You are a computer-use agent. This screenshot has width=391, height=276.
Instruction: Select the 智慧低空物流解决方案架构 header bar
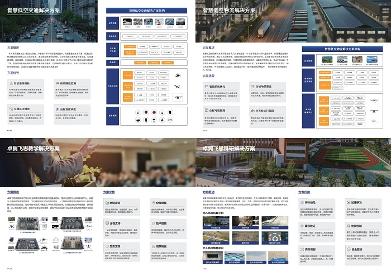coord(342,49)
